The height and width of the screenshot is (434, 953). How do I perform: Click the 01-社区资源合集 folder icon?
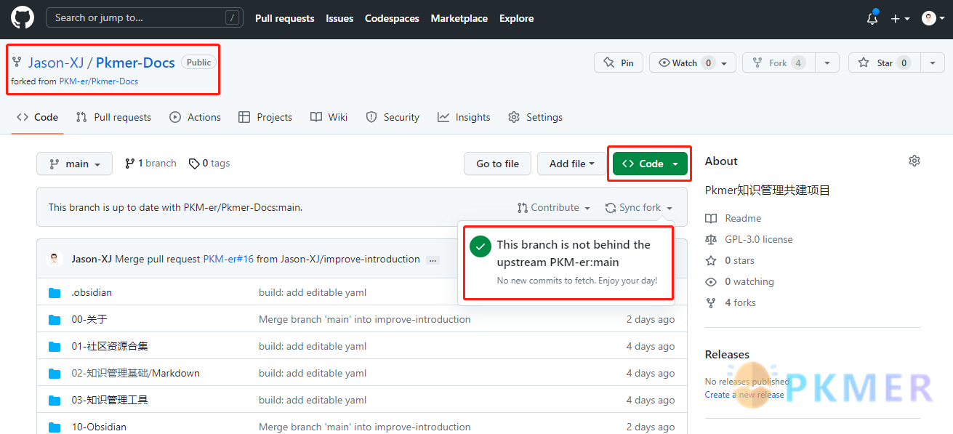pyautogui.click(x=55, y=346)
